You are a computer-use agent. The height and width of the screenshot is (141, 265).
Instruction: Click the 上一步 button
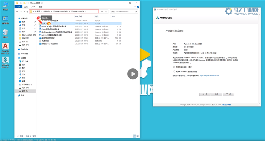click(x=205, y=94)
